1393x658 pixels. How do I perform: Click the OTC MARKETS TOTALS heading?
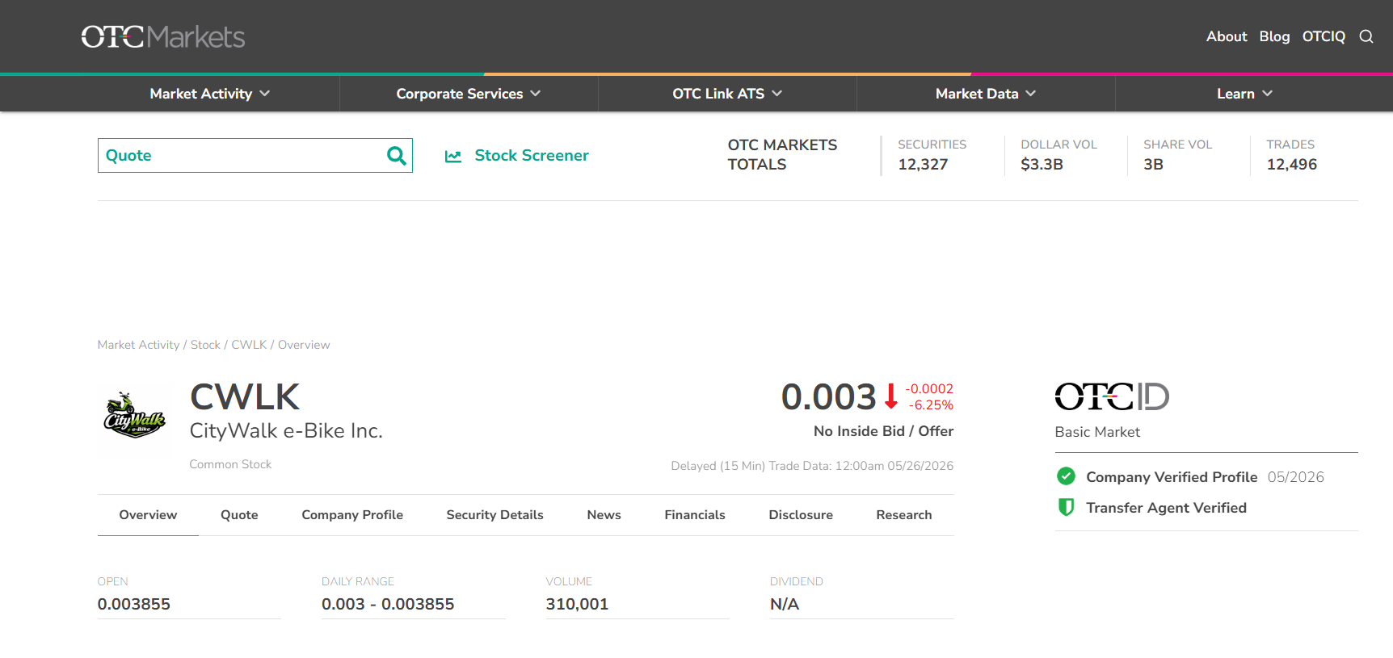pyautogui.click(x=782, y=154)
